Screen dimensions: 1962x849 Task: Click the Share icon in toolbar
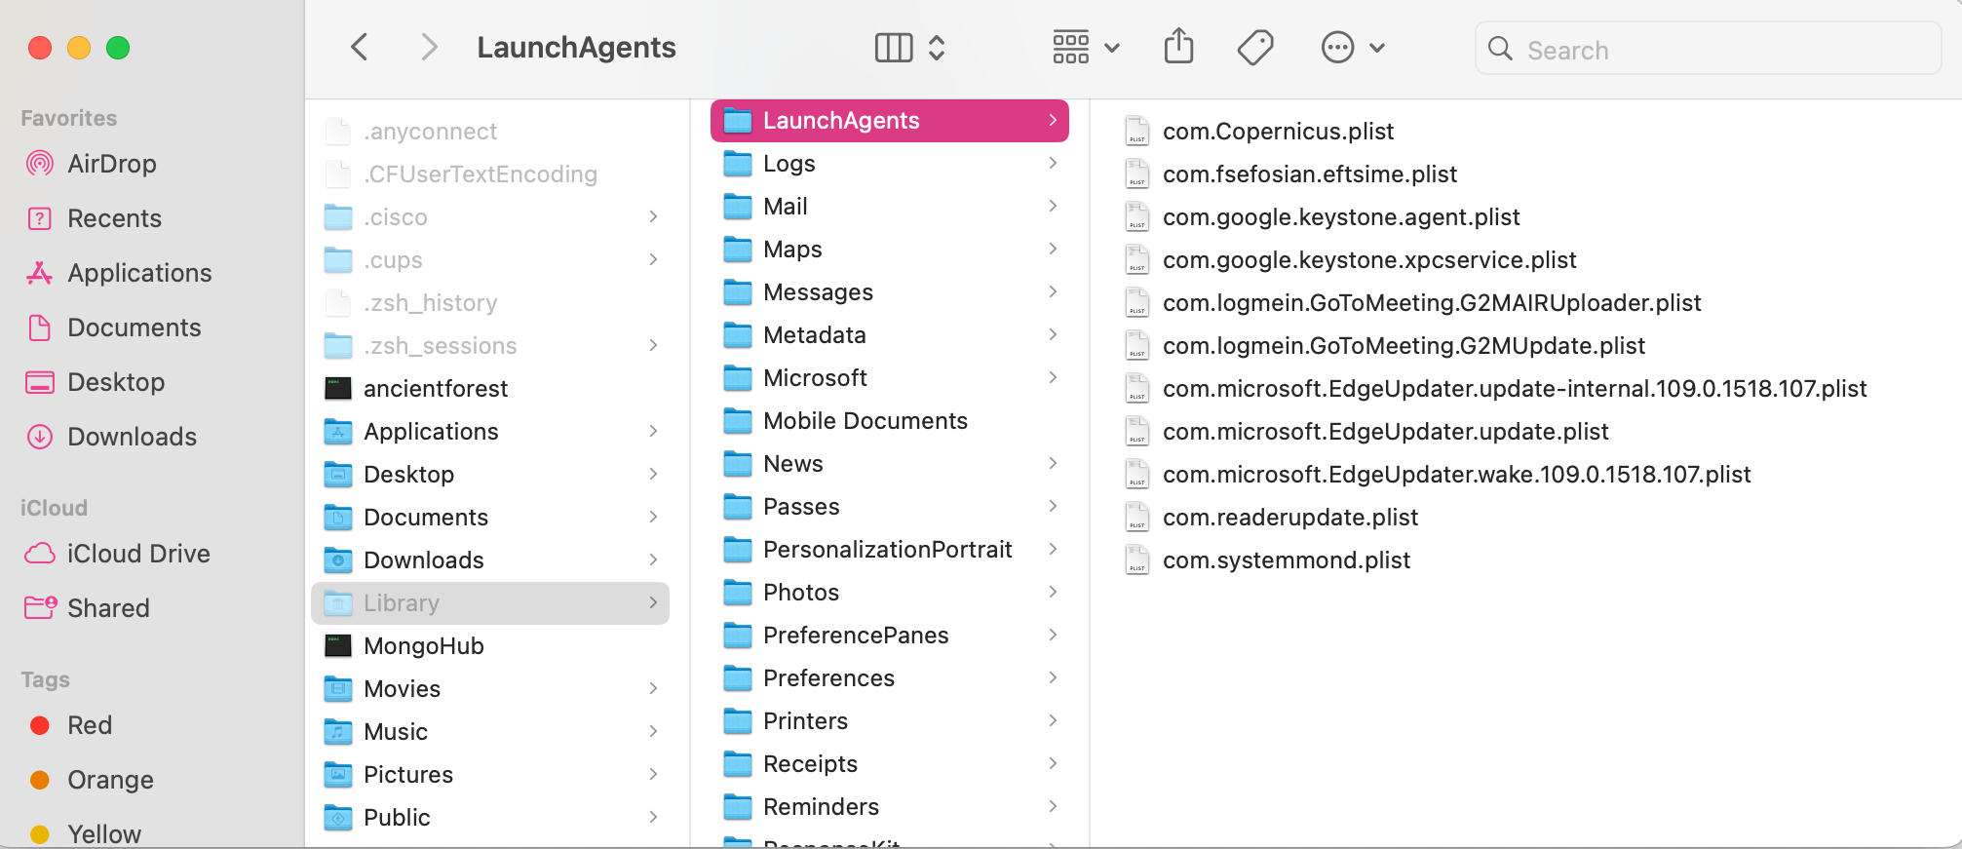(1178, 47)
